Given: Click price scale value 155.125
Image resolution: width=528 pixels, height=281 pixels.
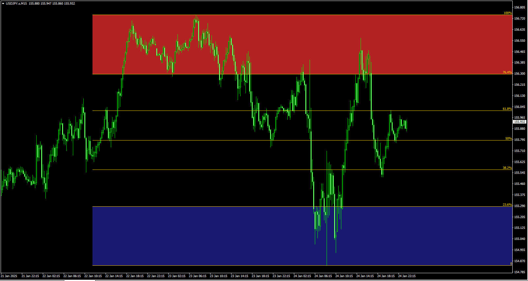Looking at the screenshot, I should pyautogui.click(x=519, y=228).
